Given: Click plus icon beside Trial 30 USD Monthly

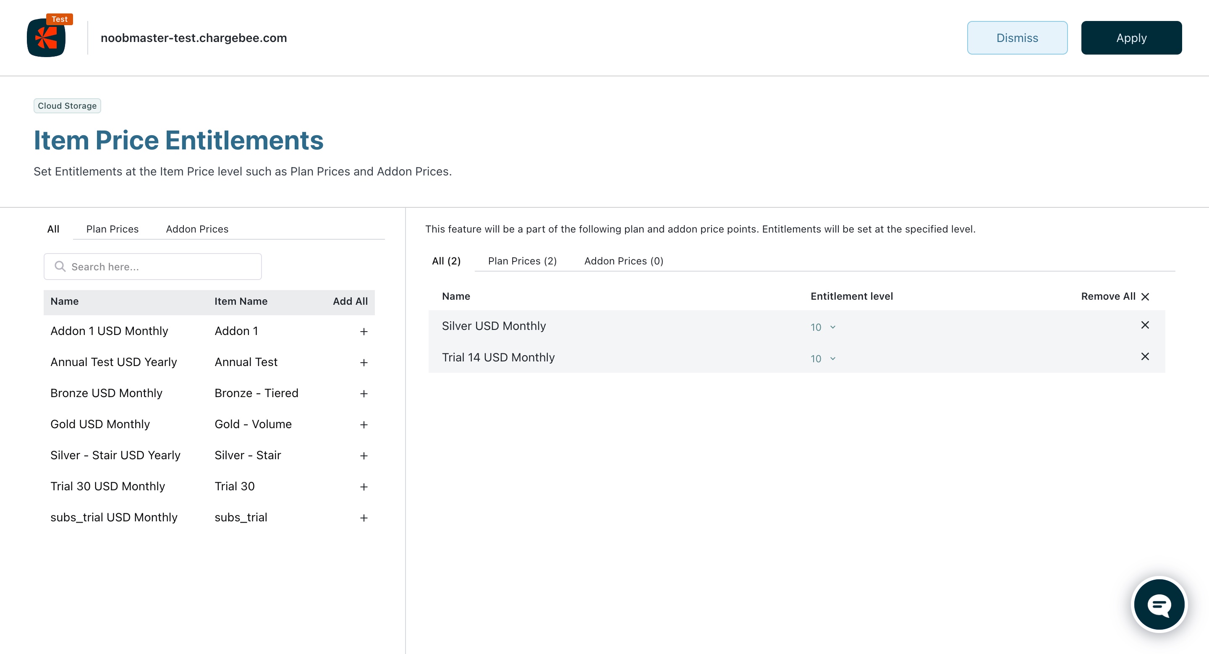Looking at the screenshot, I should (x=364, y=487).
